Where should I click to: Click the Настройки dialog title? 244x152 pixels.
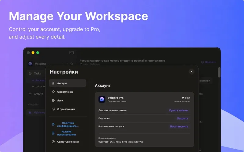64,72
